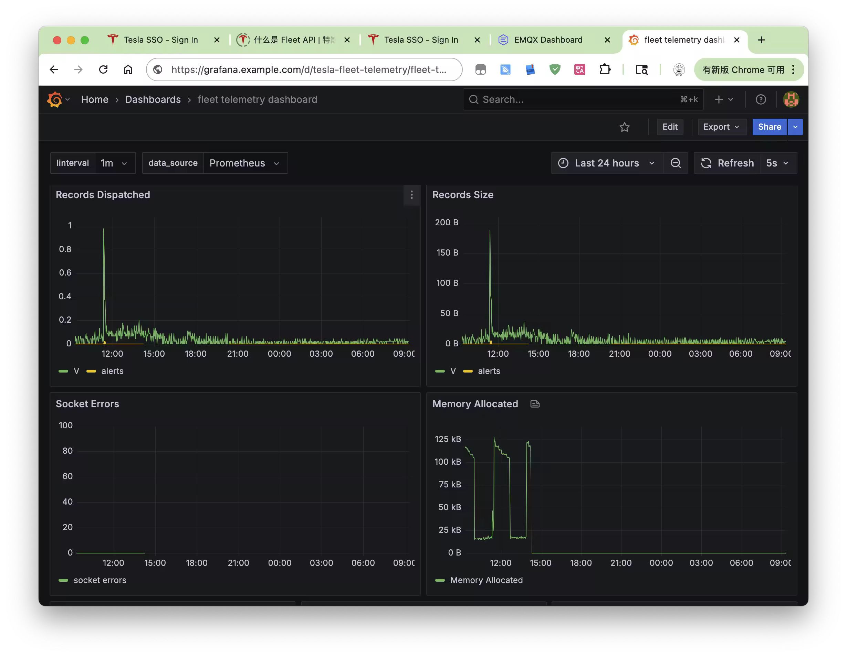Click the red translate extension icon
The height and width of the screenshot is (657, 847).
(x=580, y=70)
